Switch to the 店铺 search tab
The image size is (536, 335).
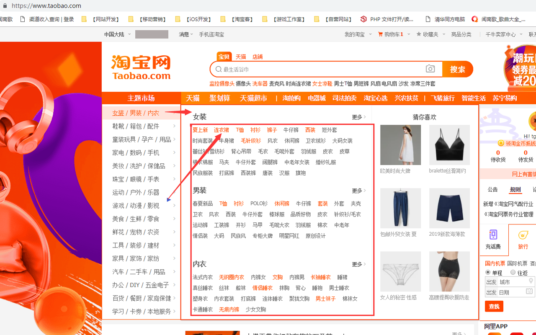258,57
